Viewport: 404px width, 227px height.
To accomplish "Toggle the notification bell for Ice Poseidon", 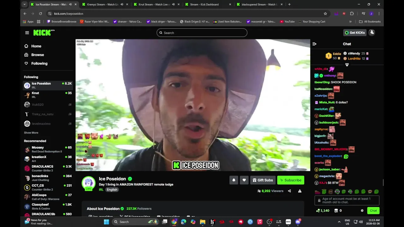I will (234, 180).
